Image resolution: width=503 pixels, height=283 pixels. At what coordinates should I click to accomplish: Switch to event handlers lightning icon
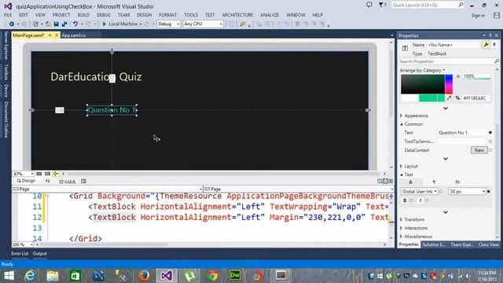point(494,45)
